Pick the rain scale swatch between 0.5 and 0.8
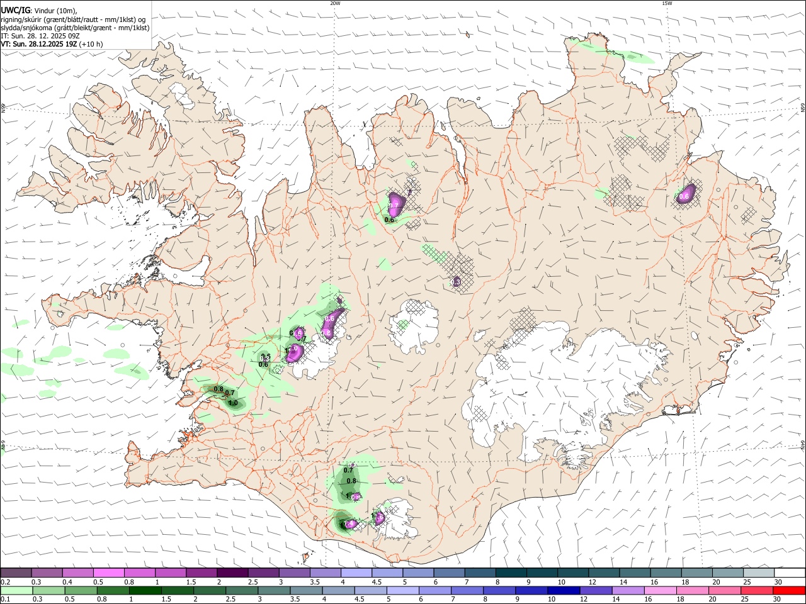This screenshot has width=806, height=604. tap(81, 591)
